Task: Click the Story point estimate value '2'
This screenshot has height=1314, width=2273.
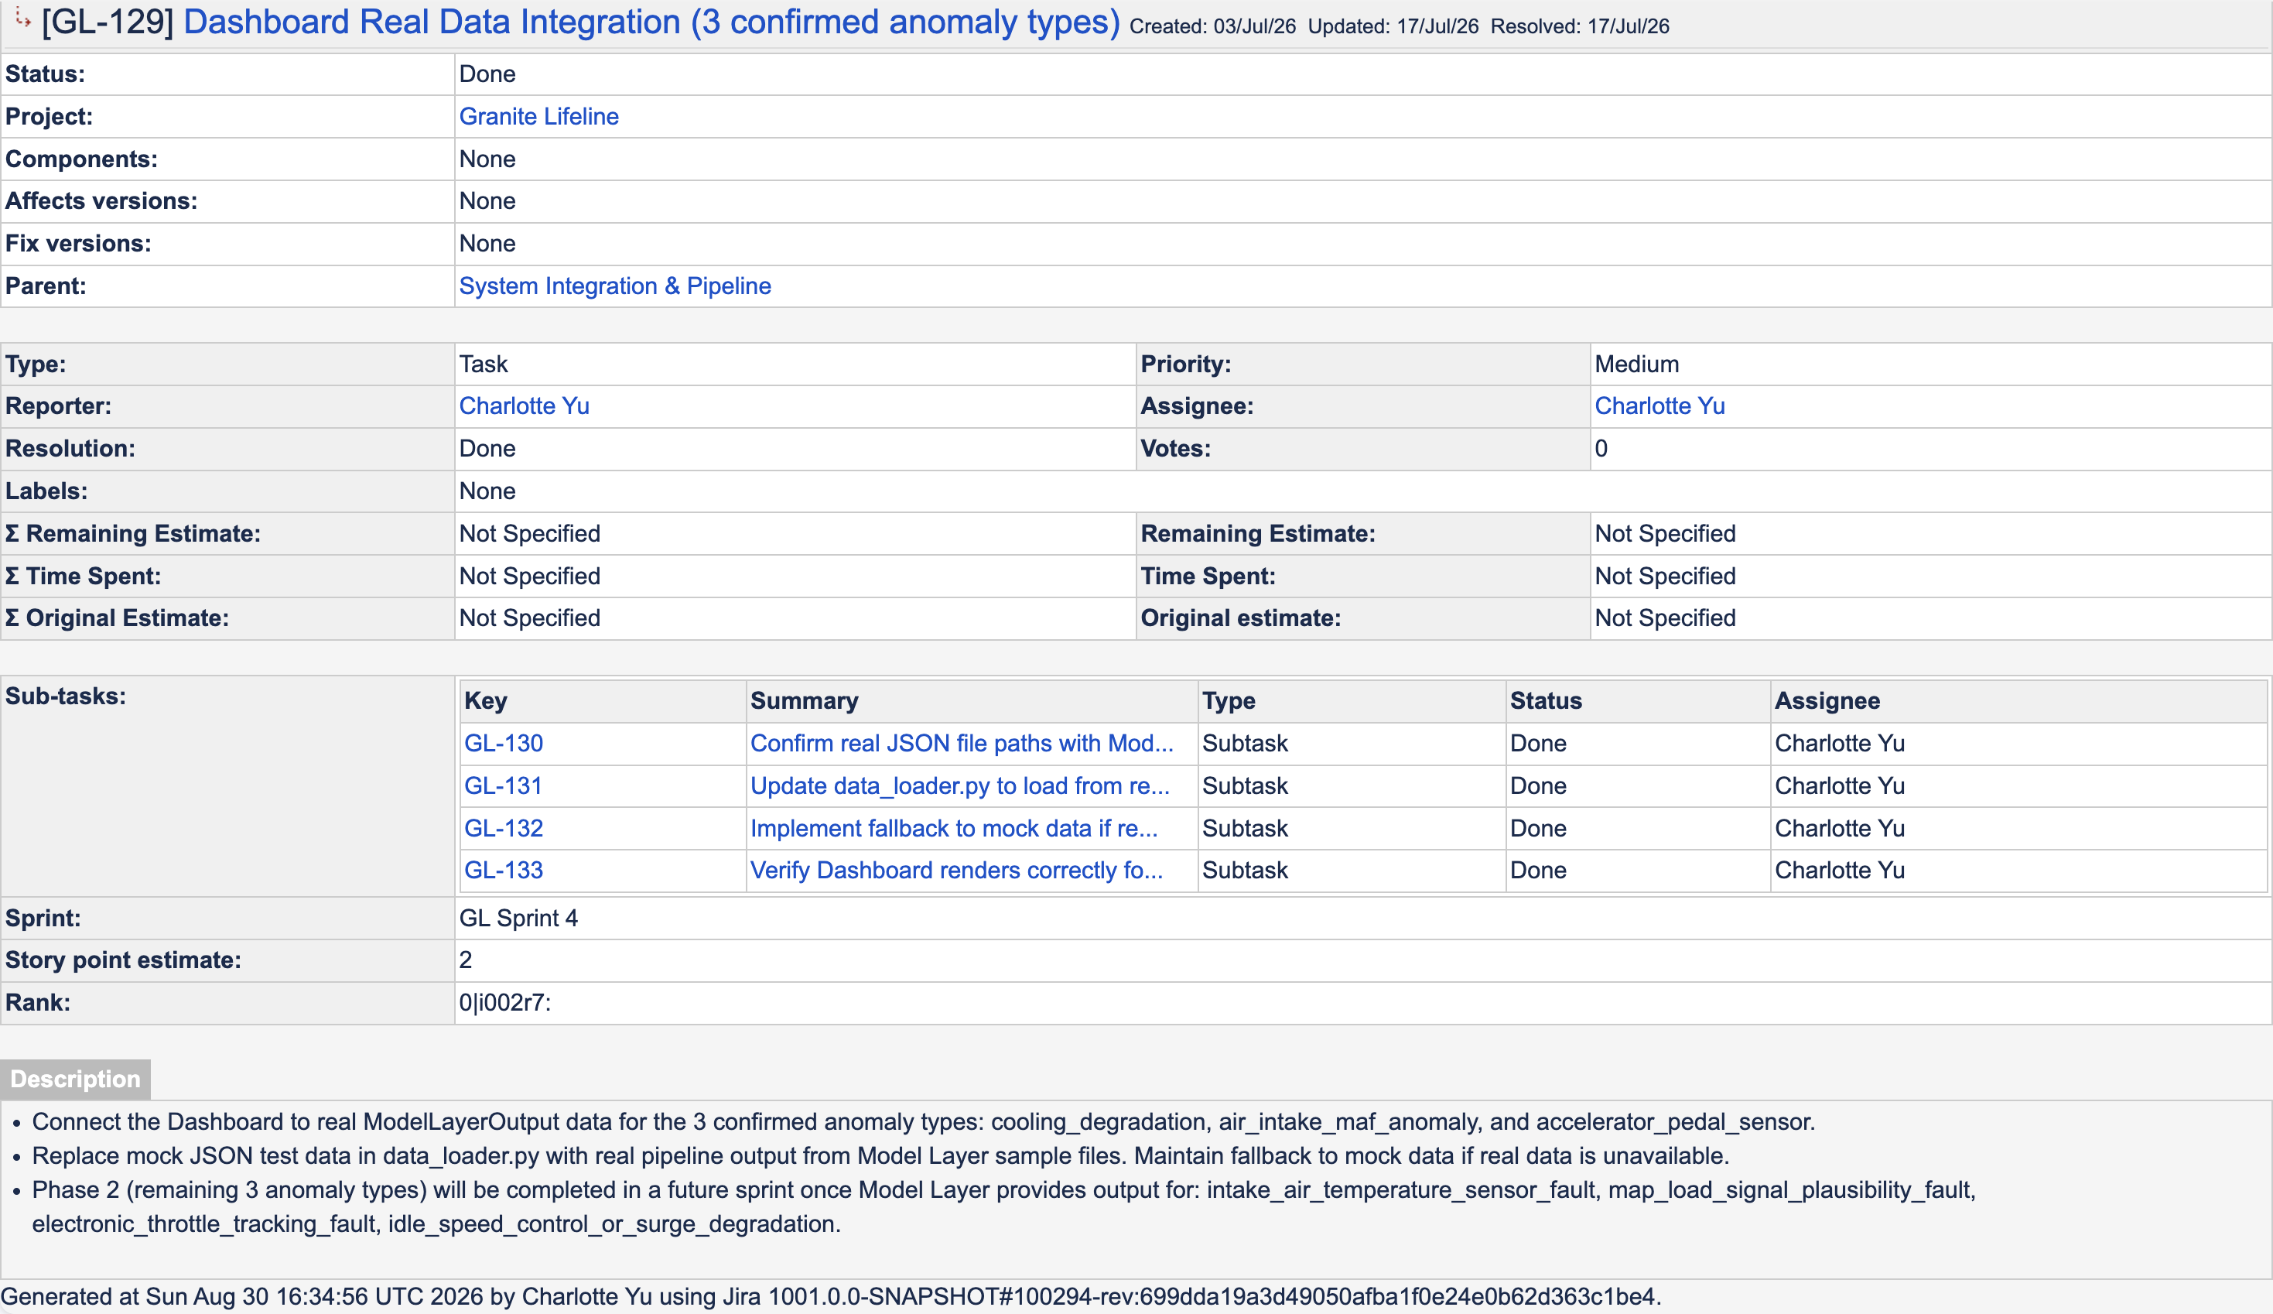Action: tap(466, 960)
